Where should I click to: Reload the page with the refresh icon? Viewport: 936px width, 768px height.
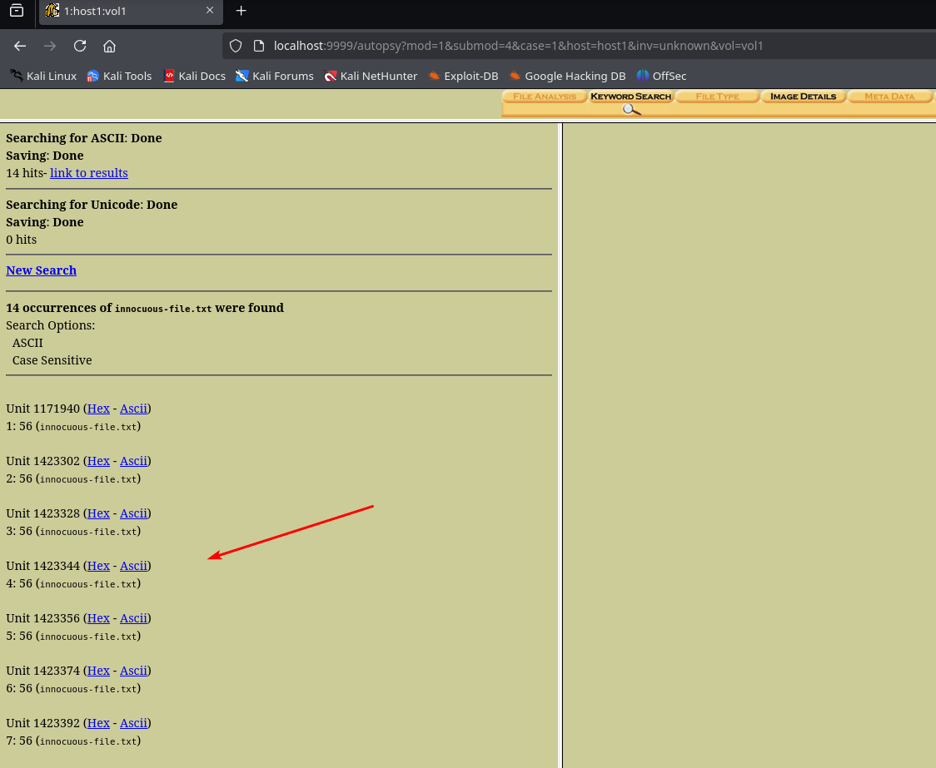(x=80, y=46)
